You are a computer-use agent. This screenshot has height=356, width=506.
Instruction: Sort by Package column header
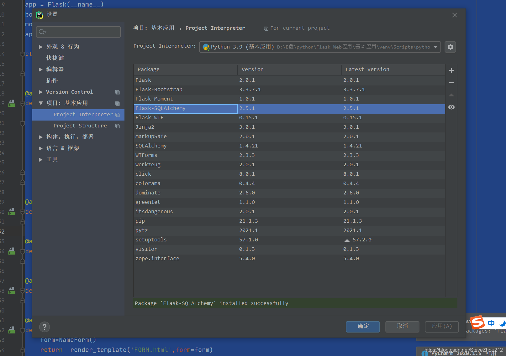[186, 70]
